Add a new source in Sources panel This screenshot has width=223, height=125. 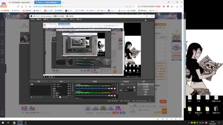pos(54,97)
